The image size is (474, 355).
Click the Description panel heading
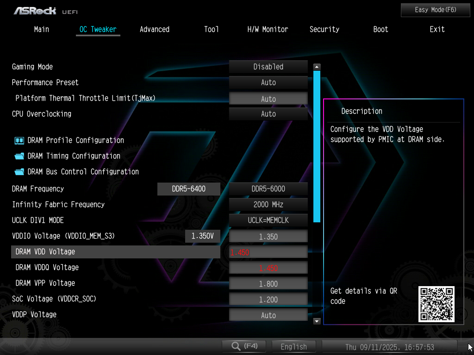coord(362,111)
